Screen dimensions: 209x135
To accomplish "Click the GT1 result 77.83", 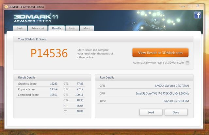I will click(80, 84).
